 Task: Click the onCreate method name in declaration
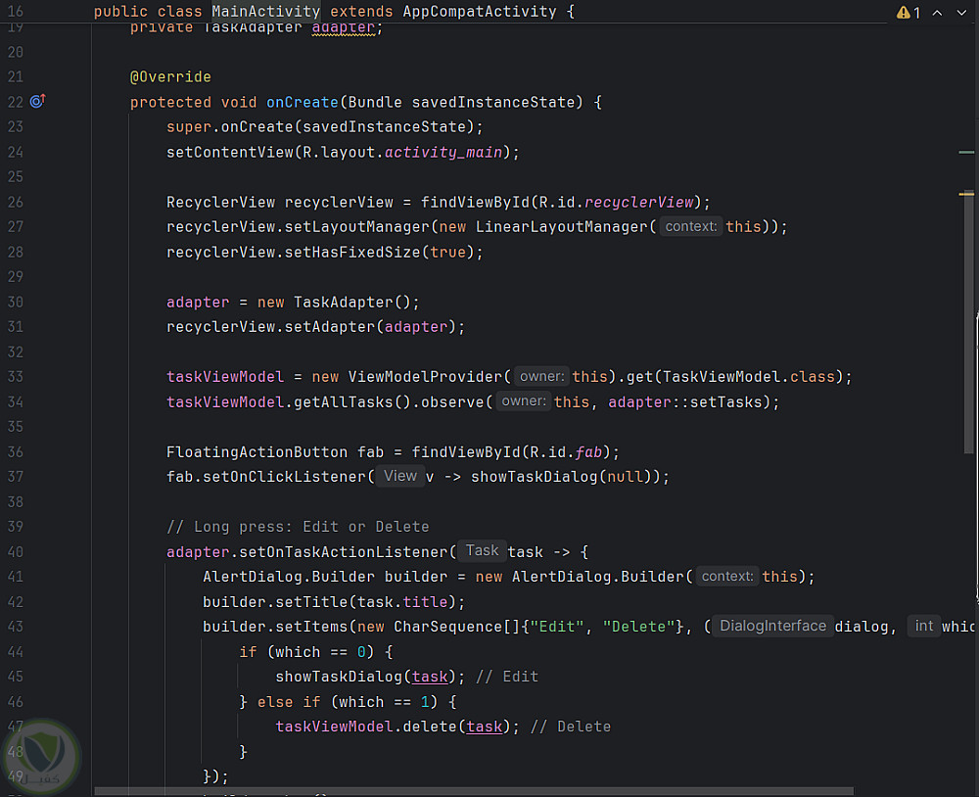pyautogui.click(x=303, y=102)
